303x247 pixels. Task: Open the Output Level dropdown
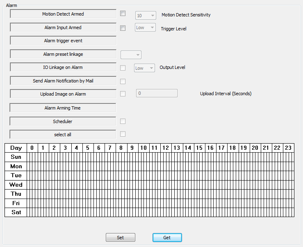145,68
